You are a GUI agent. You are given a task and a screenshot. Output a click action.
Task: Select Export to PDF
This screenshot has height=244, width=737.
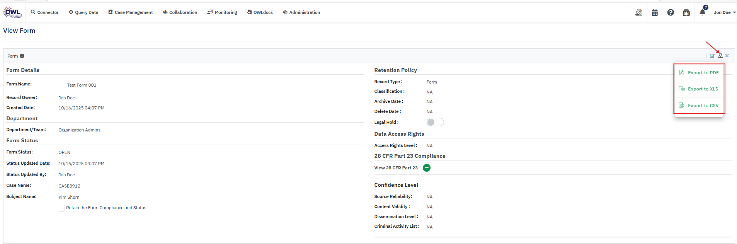tap(703, 73)
